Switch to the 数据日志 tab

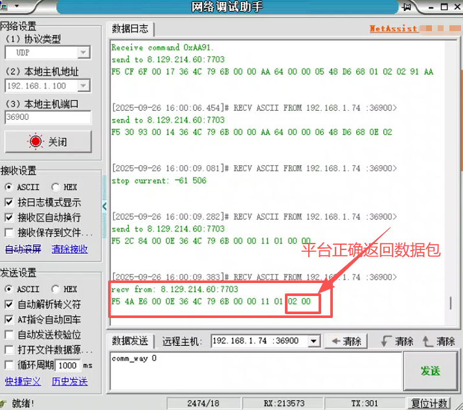pos(130,29)
